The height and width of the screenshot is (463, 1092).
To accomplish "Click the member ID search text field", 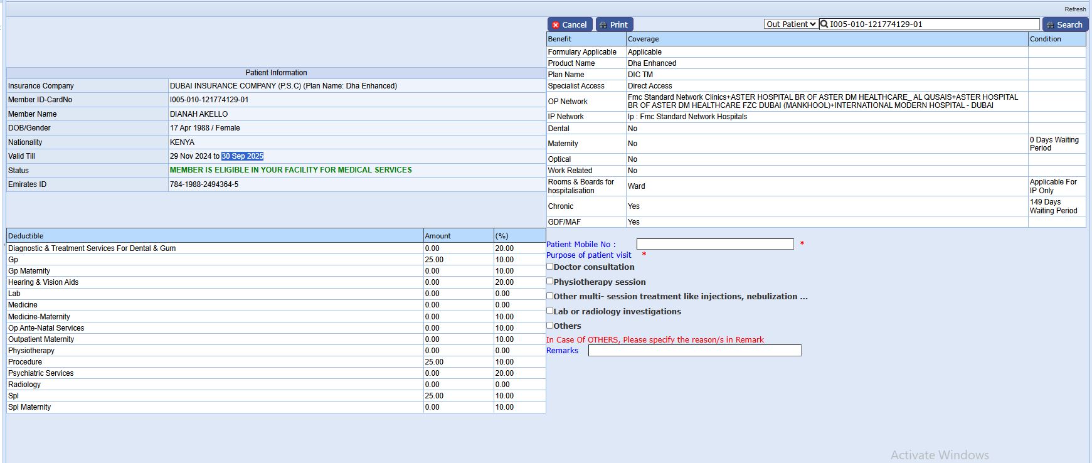I will [x=933, y=24].
